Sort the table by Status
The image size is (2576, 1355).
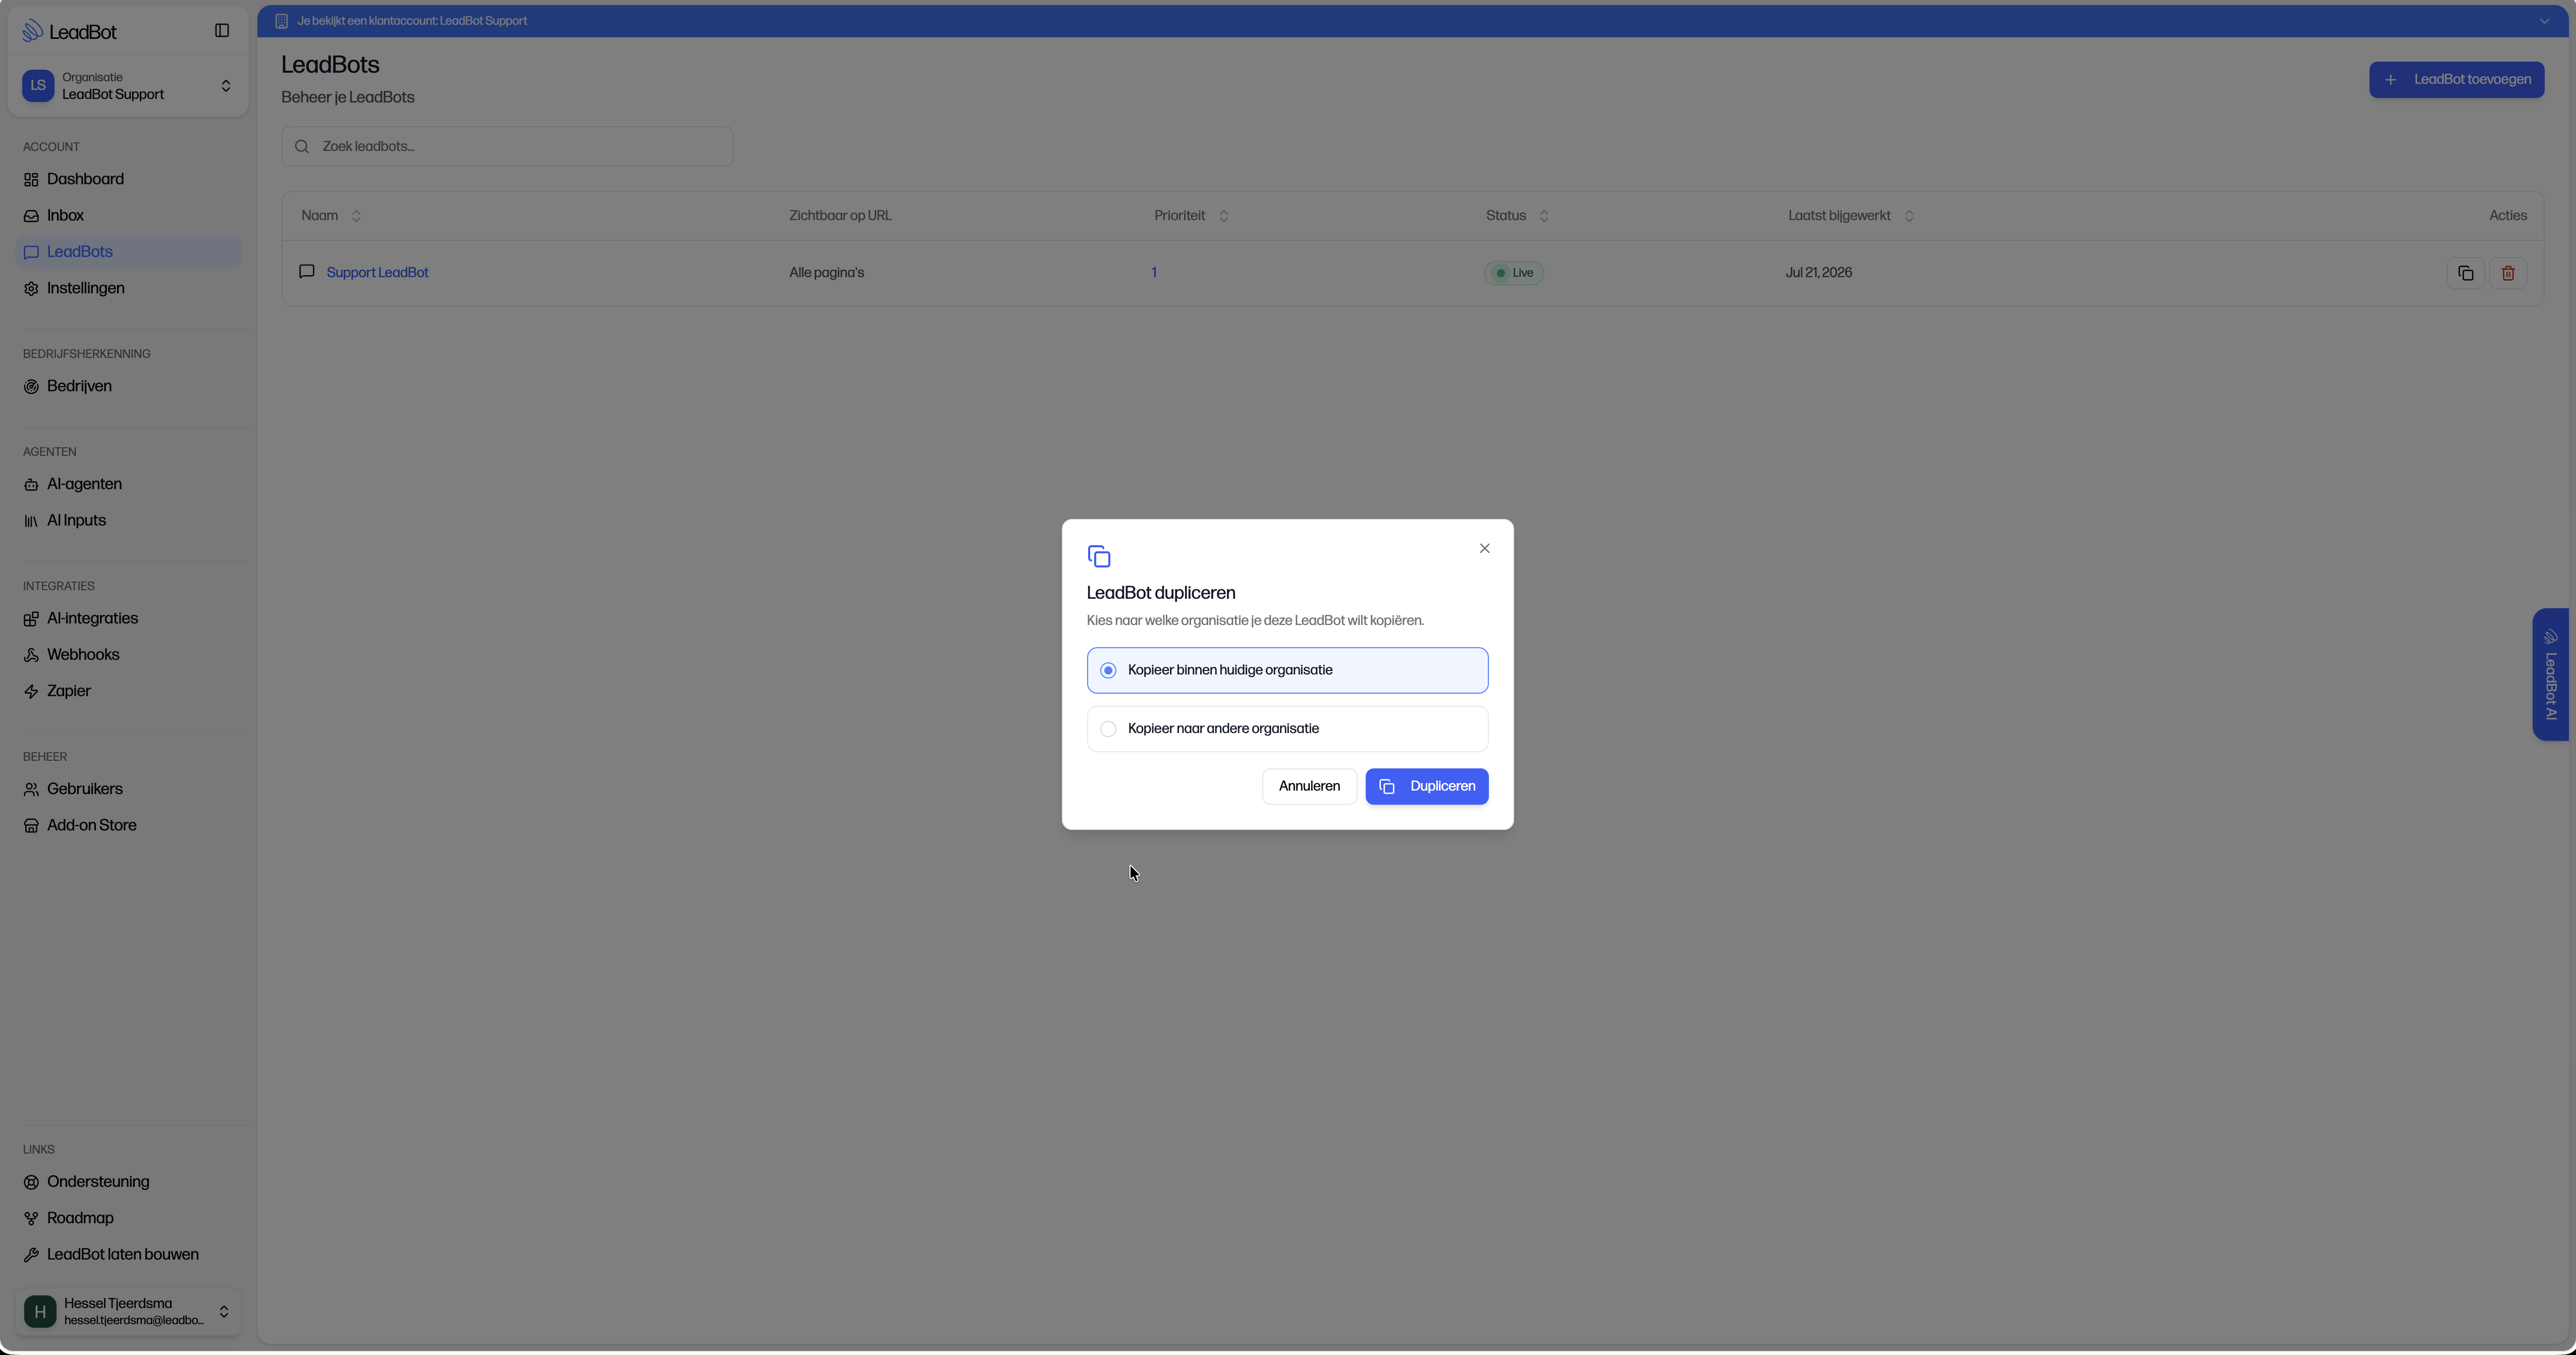coord(1517,216)
